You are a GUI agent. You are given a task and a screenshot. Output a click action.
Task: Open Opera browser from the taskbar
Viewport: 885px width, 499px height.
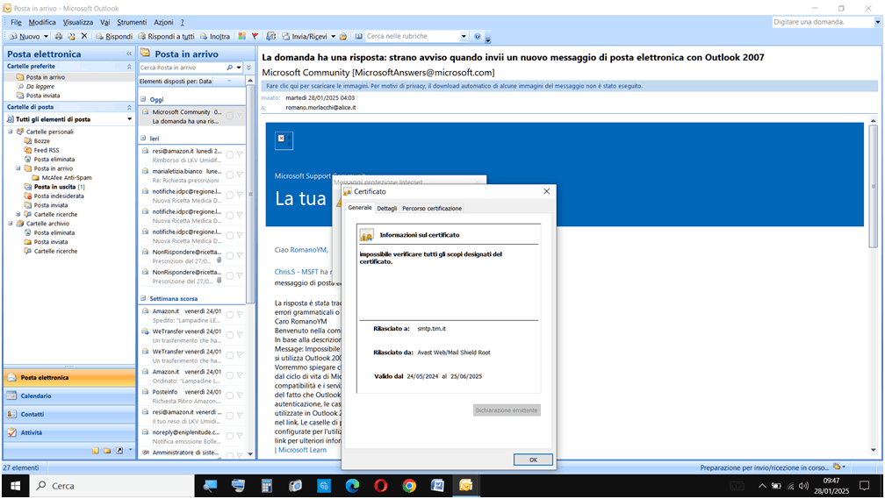[x=381, y=486]
